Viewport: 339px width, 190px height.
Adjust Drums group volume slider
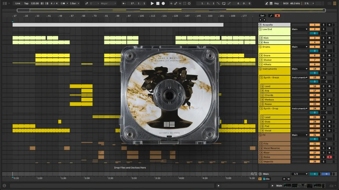(315, 51)
